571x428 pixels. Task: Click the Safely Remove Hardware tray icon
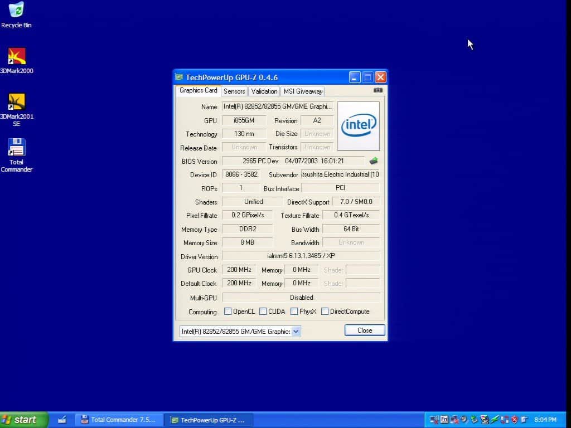pyautogui.click(x=474, y=419)
